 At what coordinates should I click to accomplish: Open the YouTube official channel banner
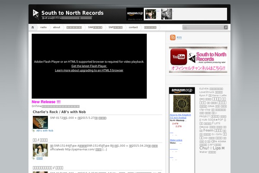198,60
